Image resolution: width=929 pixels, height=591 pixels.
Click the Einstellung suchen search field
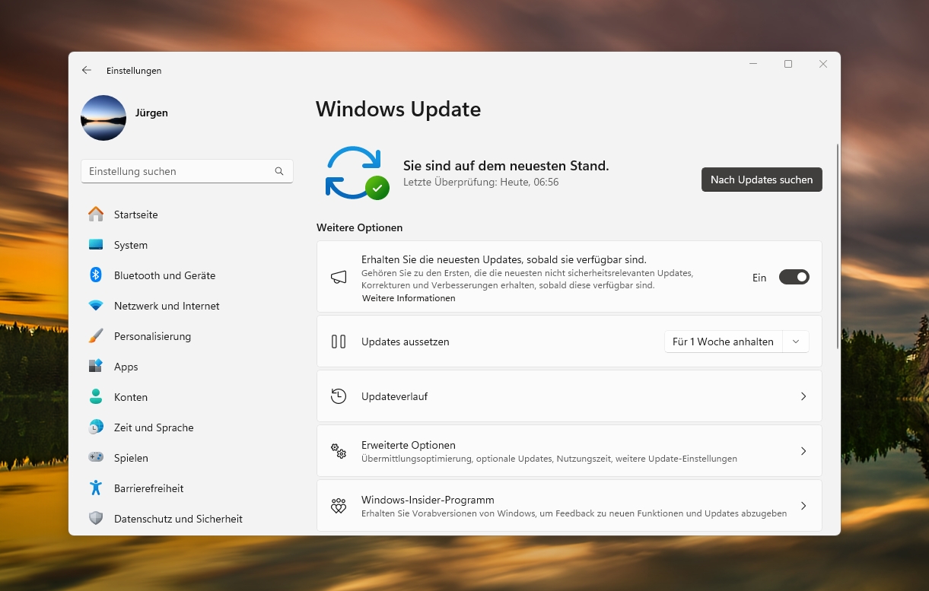187,171
